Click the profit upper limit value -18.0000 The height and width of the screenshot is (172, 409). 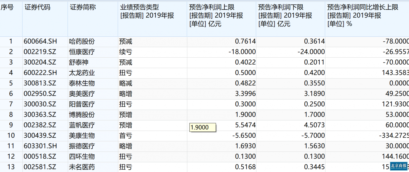tap(242, 52)
